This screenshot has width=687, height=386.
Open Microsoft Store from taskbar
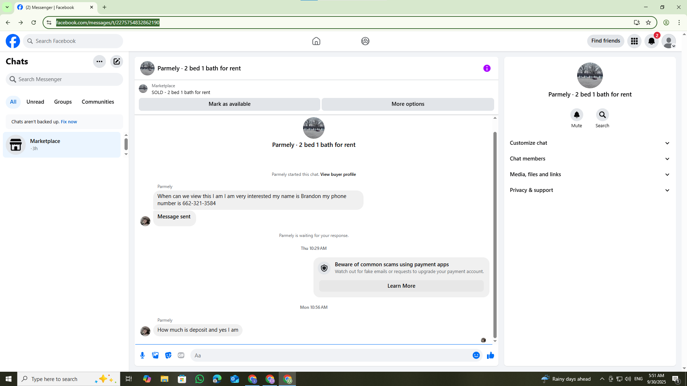182,379
